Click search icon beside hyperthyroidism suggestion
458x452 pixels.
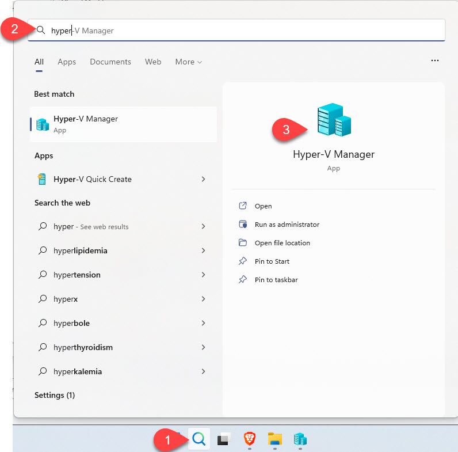coord(43,347)
